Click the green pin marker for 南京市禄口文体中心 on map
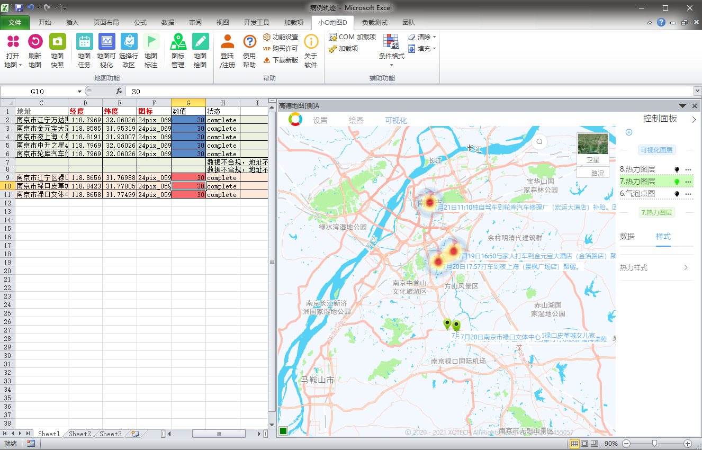 456,326
